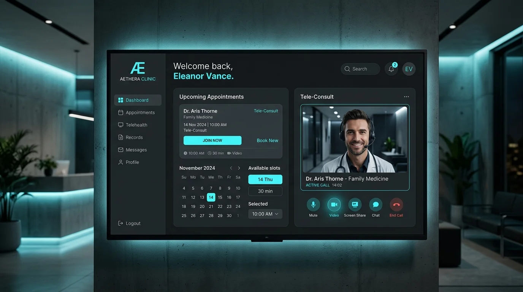
Task: Click the "November 2024" month label
Action: tap(197, 168)
